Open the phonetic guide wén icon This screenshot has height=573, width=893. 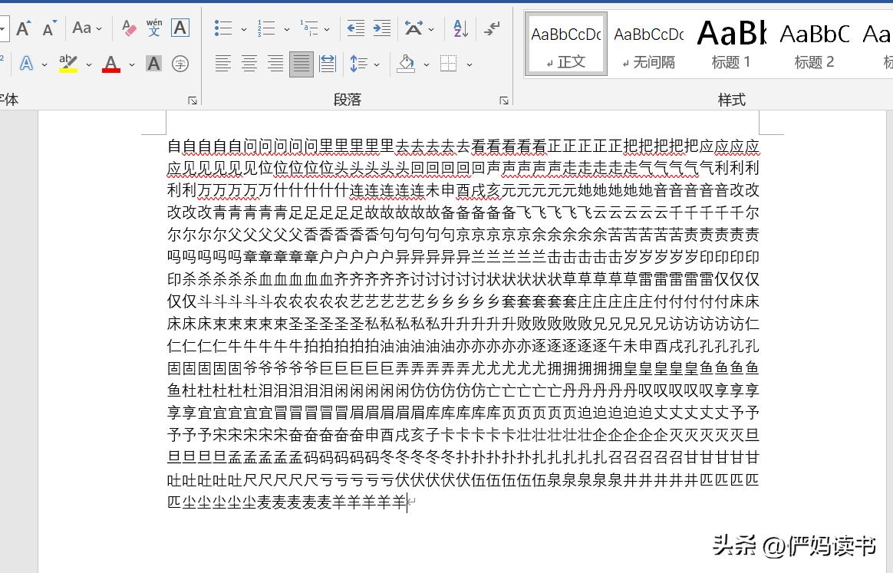coord(154,28)
